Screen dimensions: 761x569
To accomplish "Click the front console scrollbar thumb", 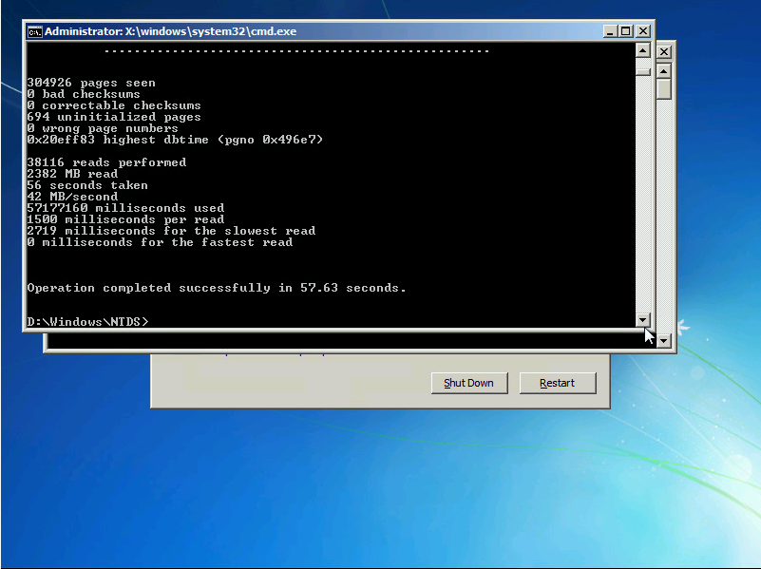I will point(643,70).
